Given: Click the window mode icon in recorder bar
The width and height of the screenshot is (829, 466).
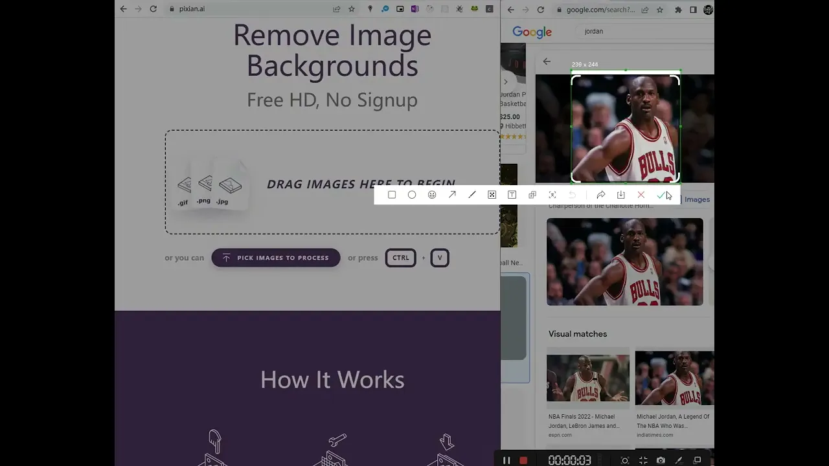Looking at the screenshot, I should [x=698, y=460].
